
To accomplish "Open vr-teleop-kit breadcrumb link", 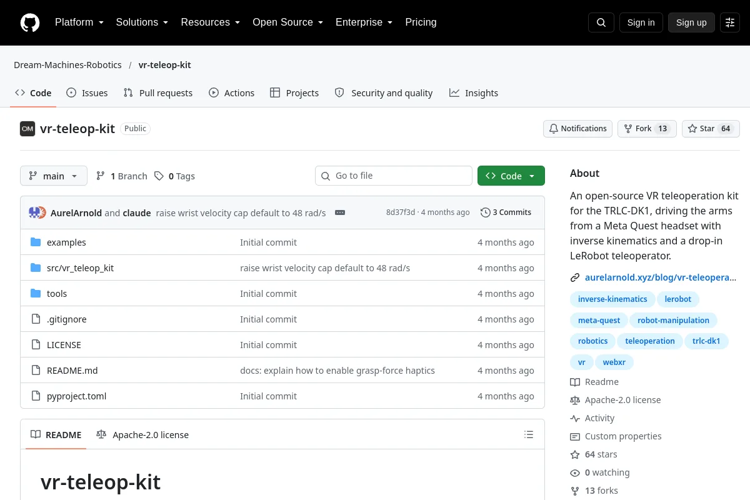I will [165, 65].
